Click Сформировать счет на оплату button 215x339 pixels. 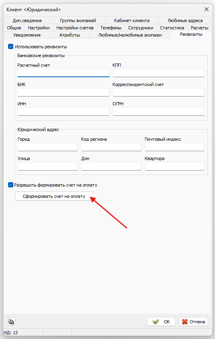coord(54,196)
